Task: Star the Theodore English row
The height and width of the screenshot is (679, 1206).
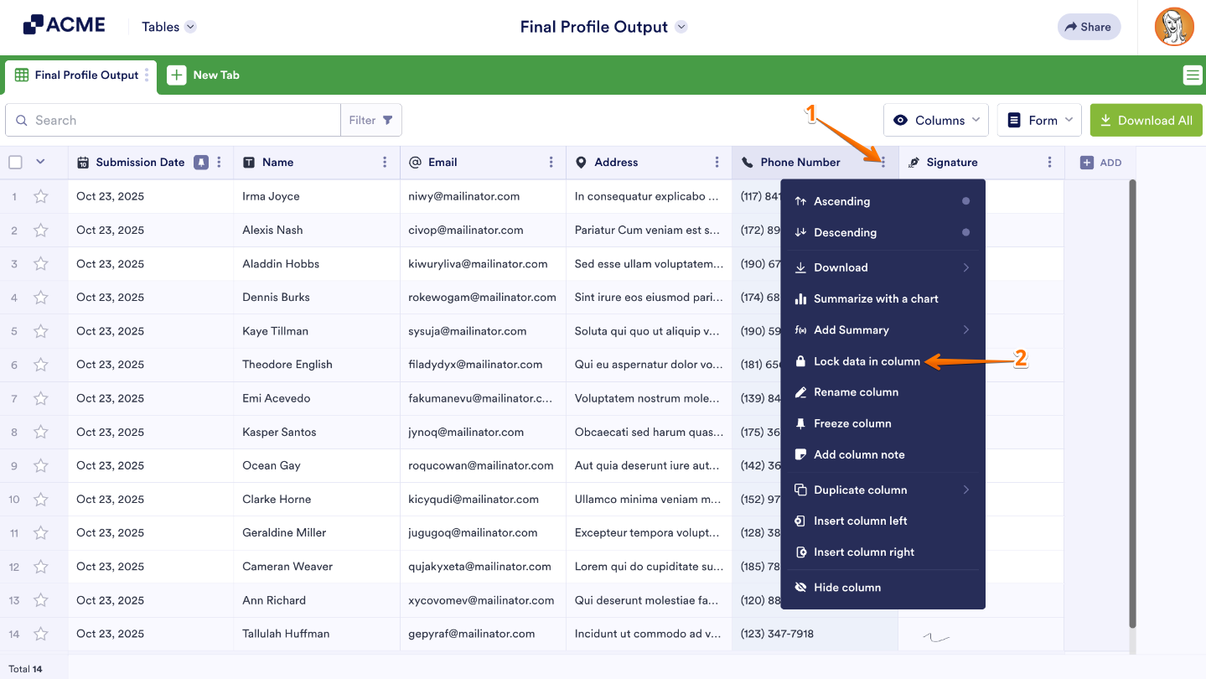Action: (40, 365)
